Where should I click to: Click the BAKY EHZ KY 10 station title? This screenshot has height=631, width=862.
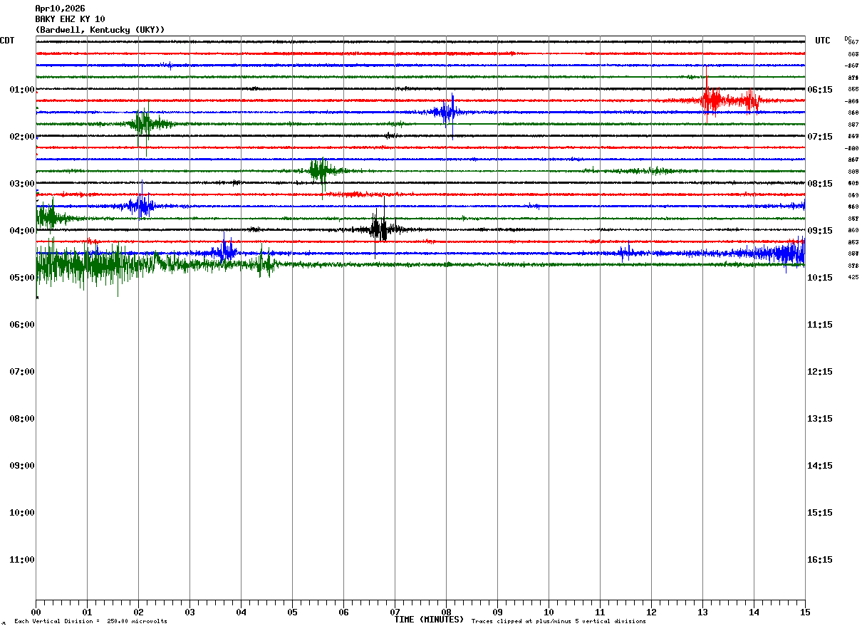[70, 19]
